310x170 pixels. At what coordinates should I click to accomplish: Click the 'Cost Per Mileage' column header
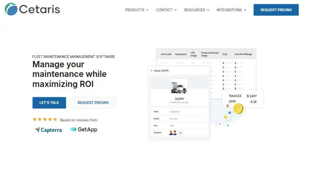coord(243,54)
